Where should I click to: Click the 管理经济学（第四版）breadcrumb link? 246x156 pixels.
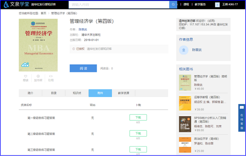tap(64, 13)
